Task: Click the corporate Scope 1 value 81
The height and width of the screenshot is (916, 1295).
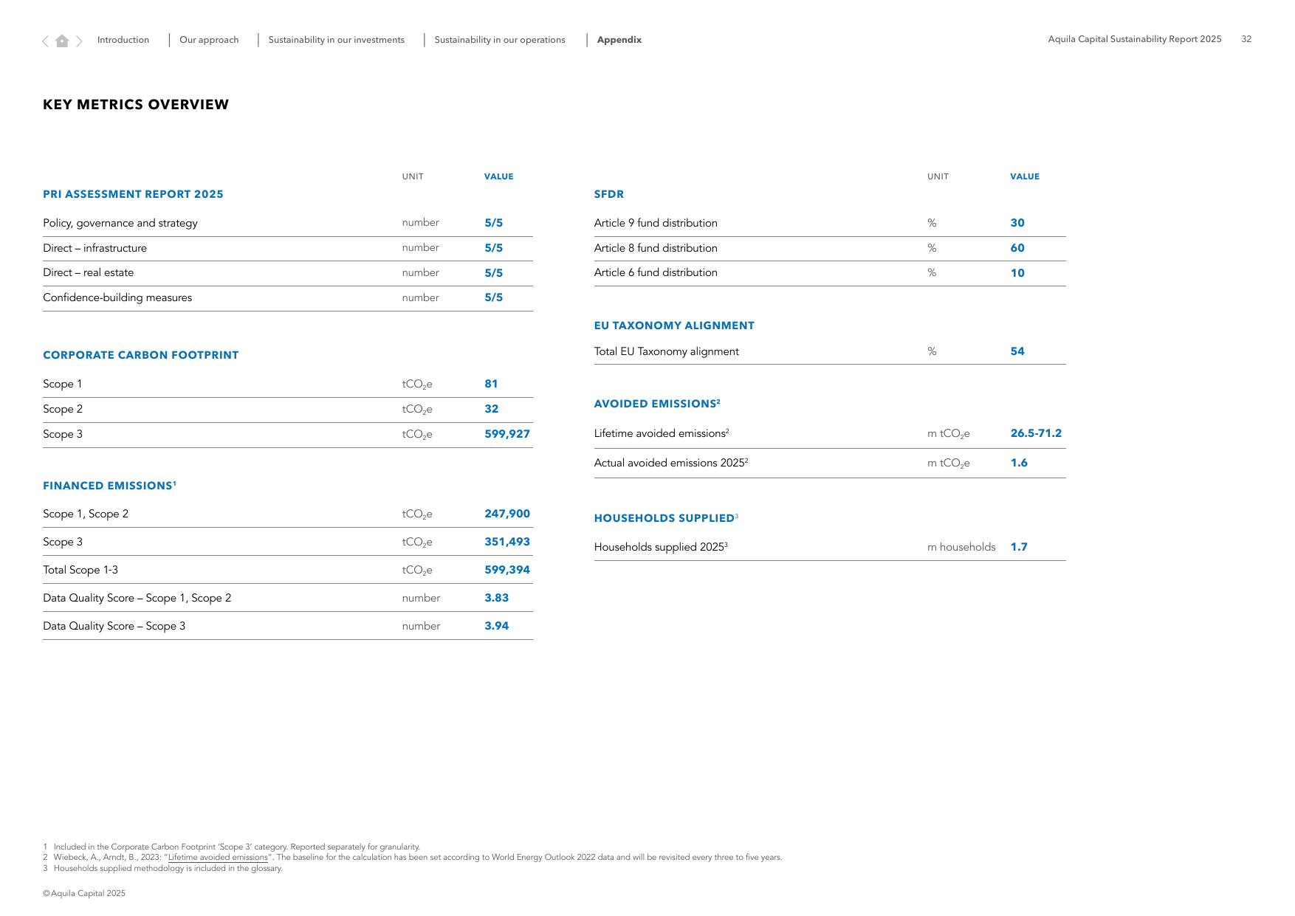Action: pyautogui.click(x=491, y=384)
